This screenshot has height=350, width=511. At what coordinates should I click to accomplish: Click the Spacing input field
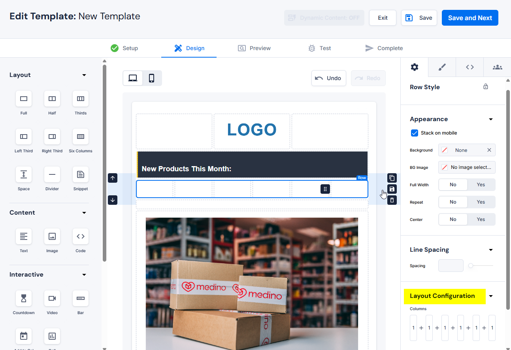click(451, 266)
